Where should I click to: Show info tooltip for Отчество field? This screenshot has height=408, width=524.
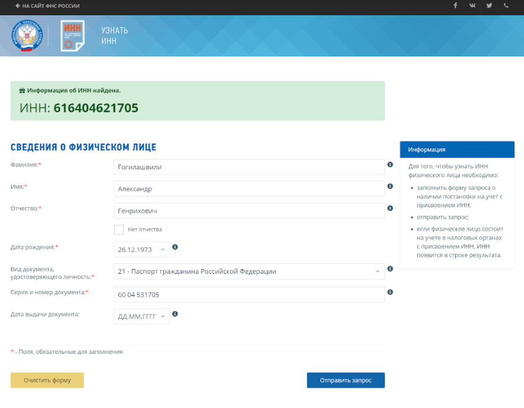390,208
